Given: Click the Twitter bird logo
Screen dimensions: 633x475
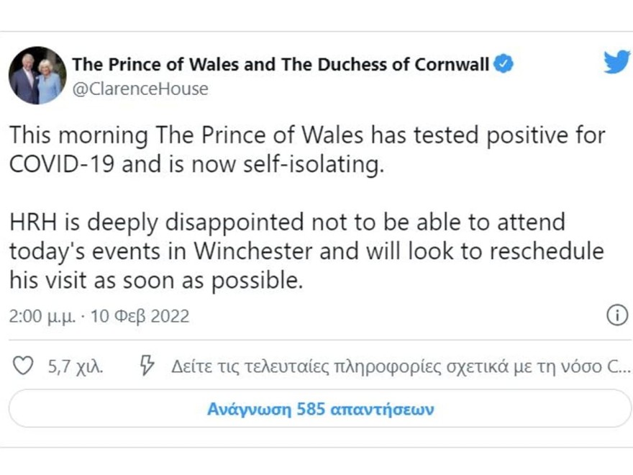Looking at the screenshot, I should click(616, 63).
